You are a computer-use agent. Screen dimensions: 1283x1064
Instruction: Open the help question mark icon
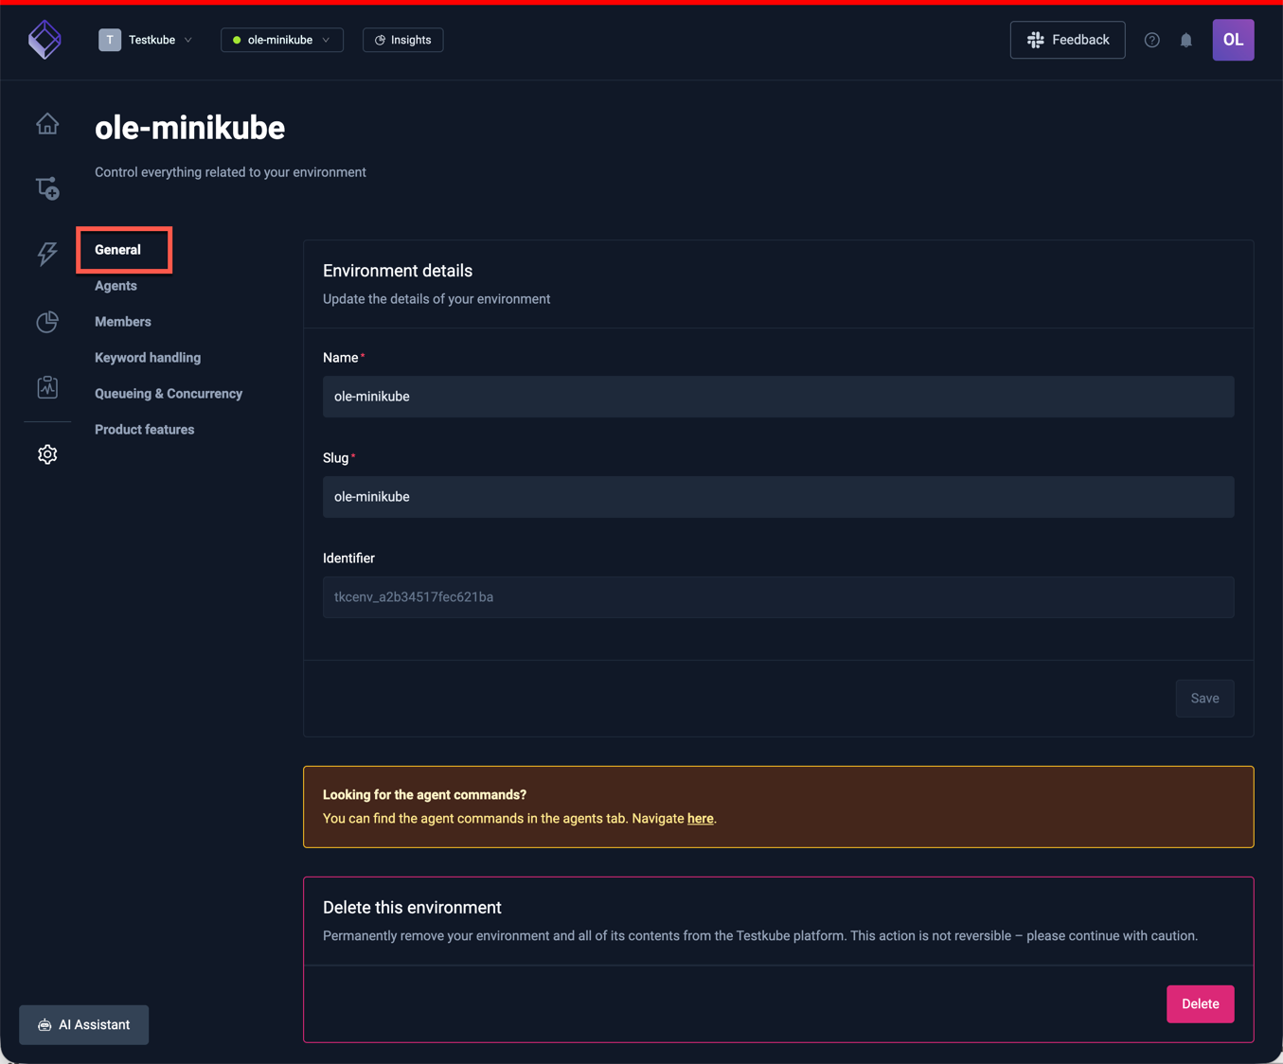1151,40
